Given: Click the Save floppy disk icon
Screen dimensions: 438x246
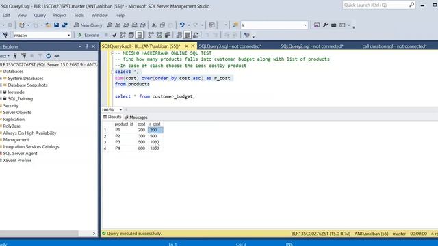Looking at the screenshot, I should click(56, 25).
